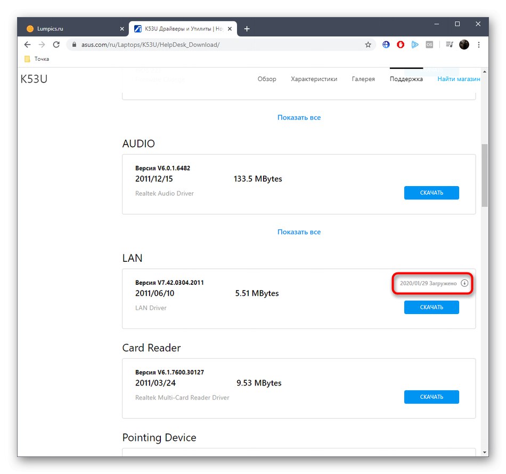Open the red hand ad blocker extension

pos(401,45)
